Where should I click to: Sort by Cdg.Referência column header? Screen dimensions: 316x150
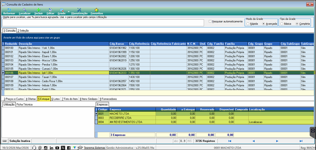click(139, 44)
